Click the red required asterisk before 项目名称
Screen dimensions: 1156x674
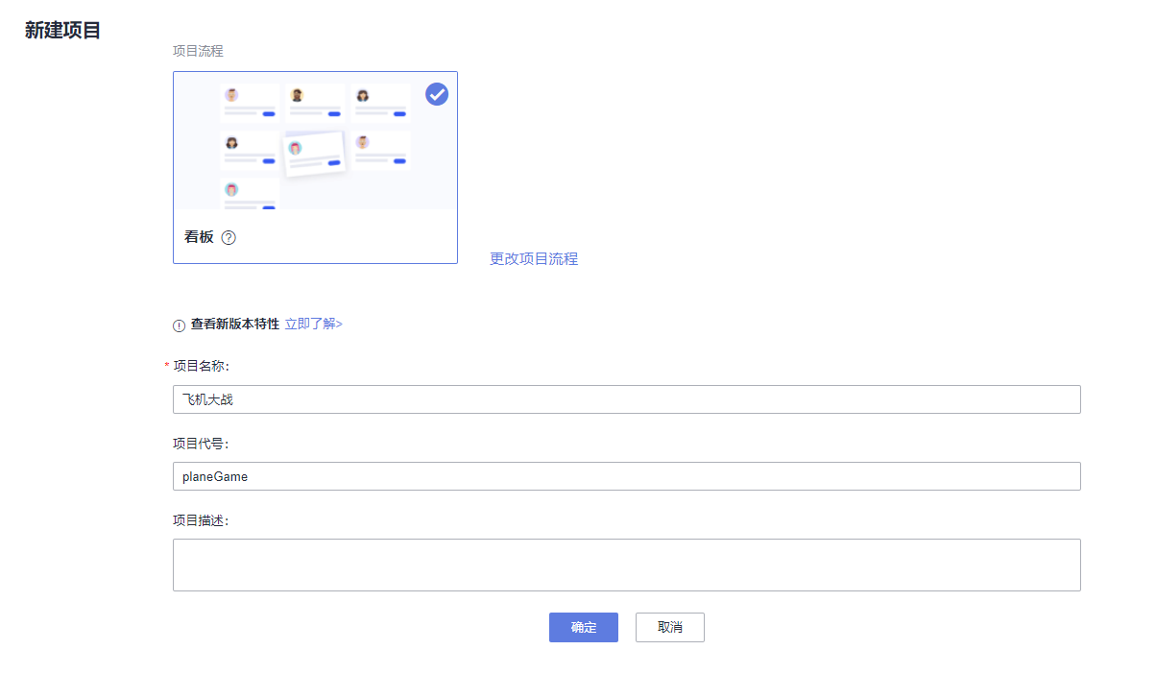(167, 366)
